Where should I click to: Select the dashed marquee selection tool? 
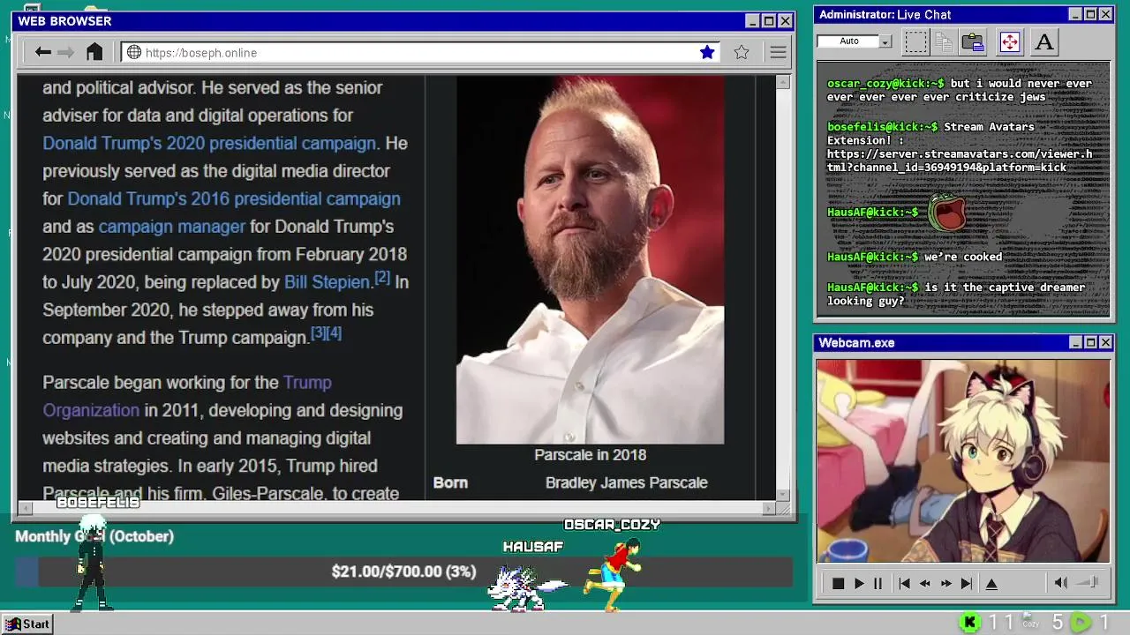(x=916, y=41)
